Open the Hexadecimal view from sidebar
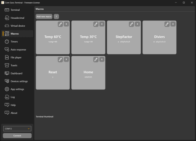Screen dimensions: 196x141 click(17, 18)
